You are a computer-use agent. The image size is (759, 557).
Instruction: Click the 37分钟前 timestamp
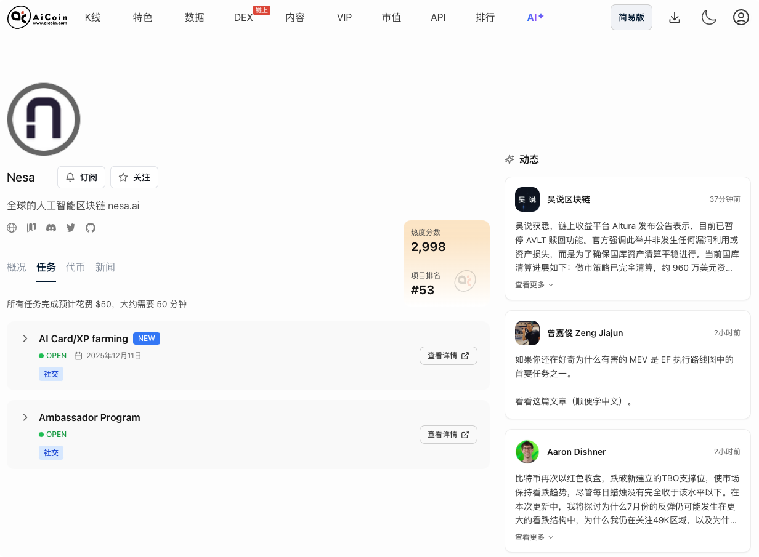click(725, 199)
